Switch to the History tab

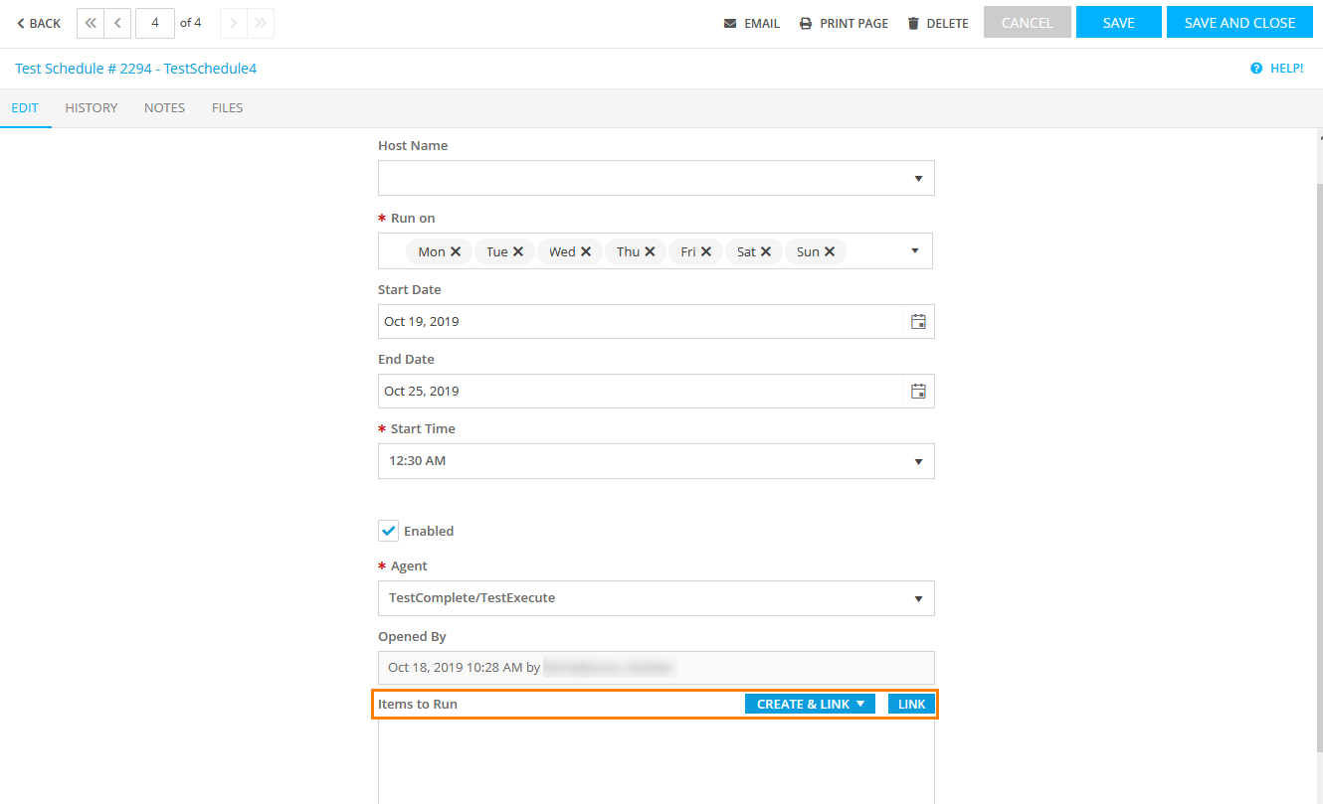[x=92, y=107]
